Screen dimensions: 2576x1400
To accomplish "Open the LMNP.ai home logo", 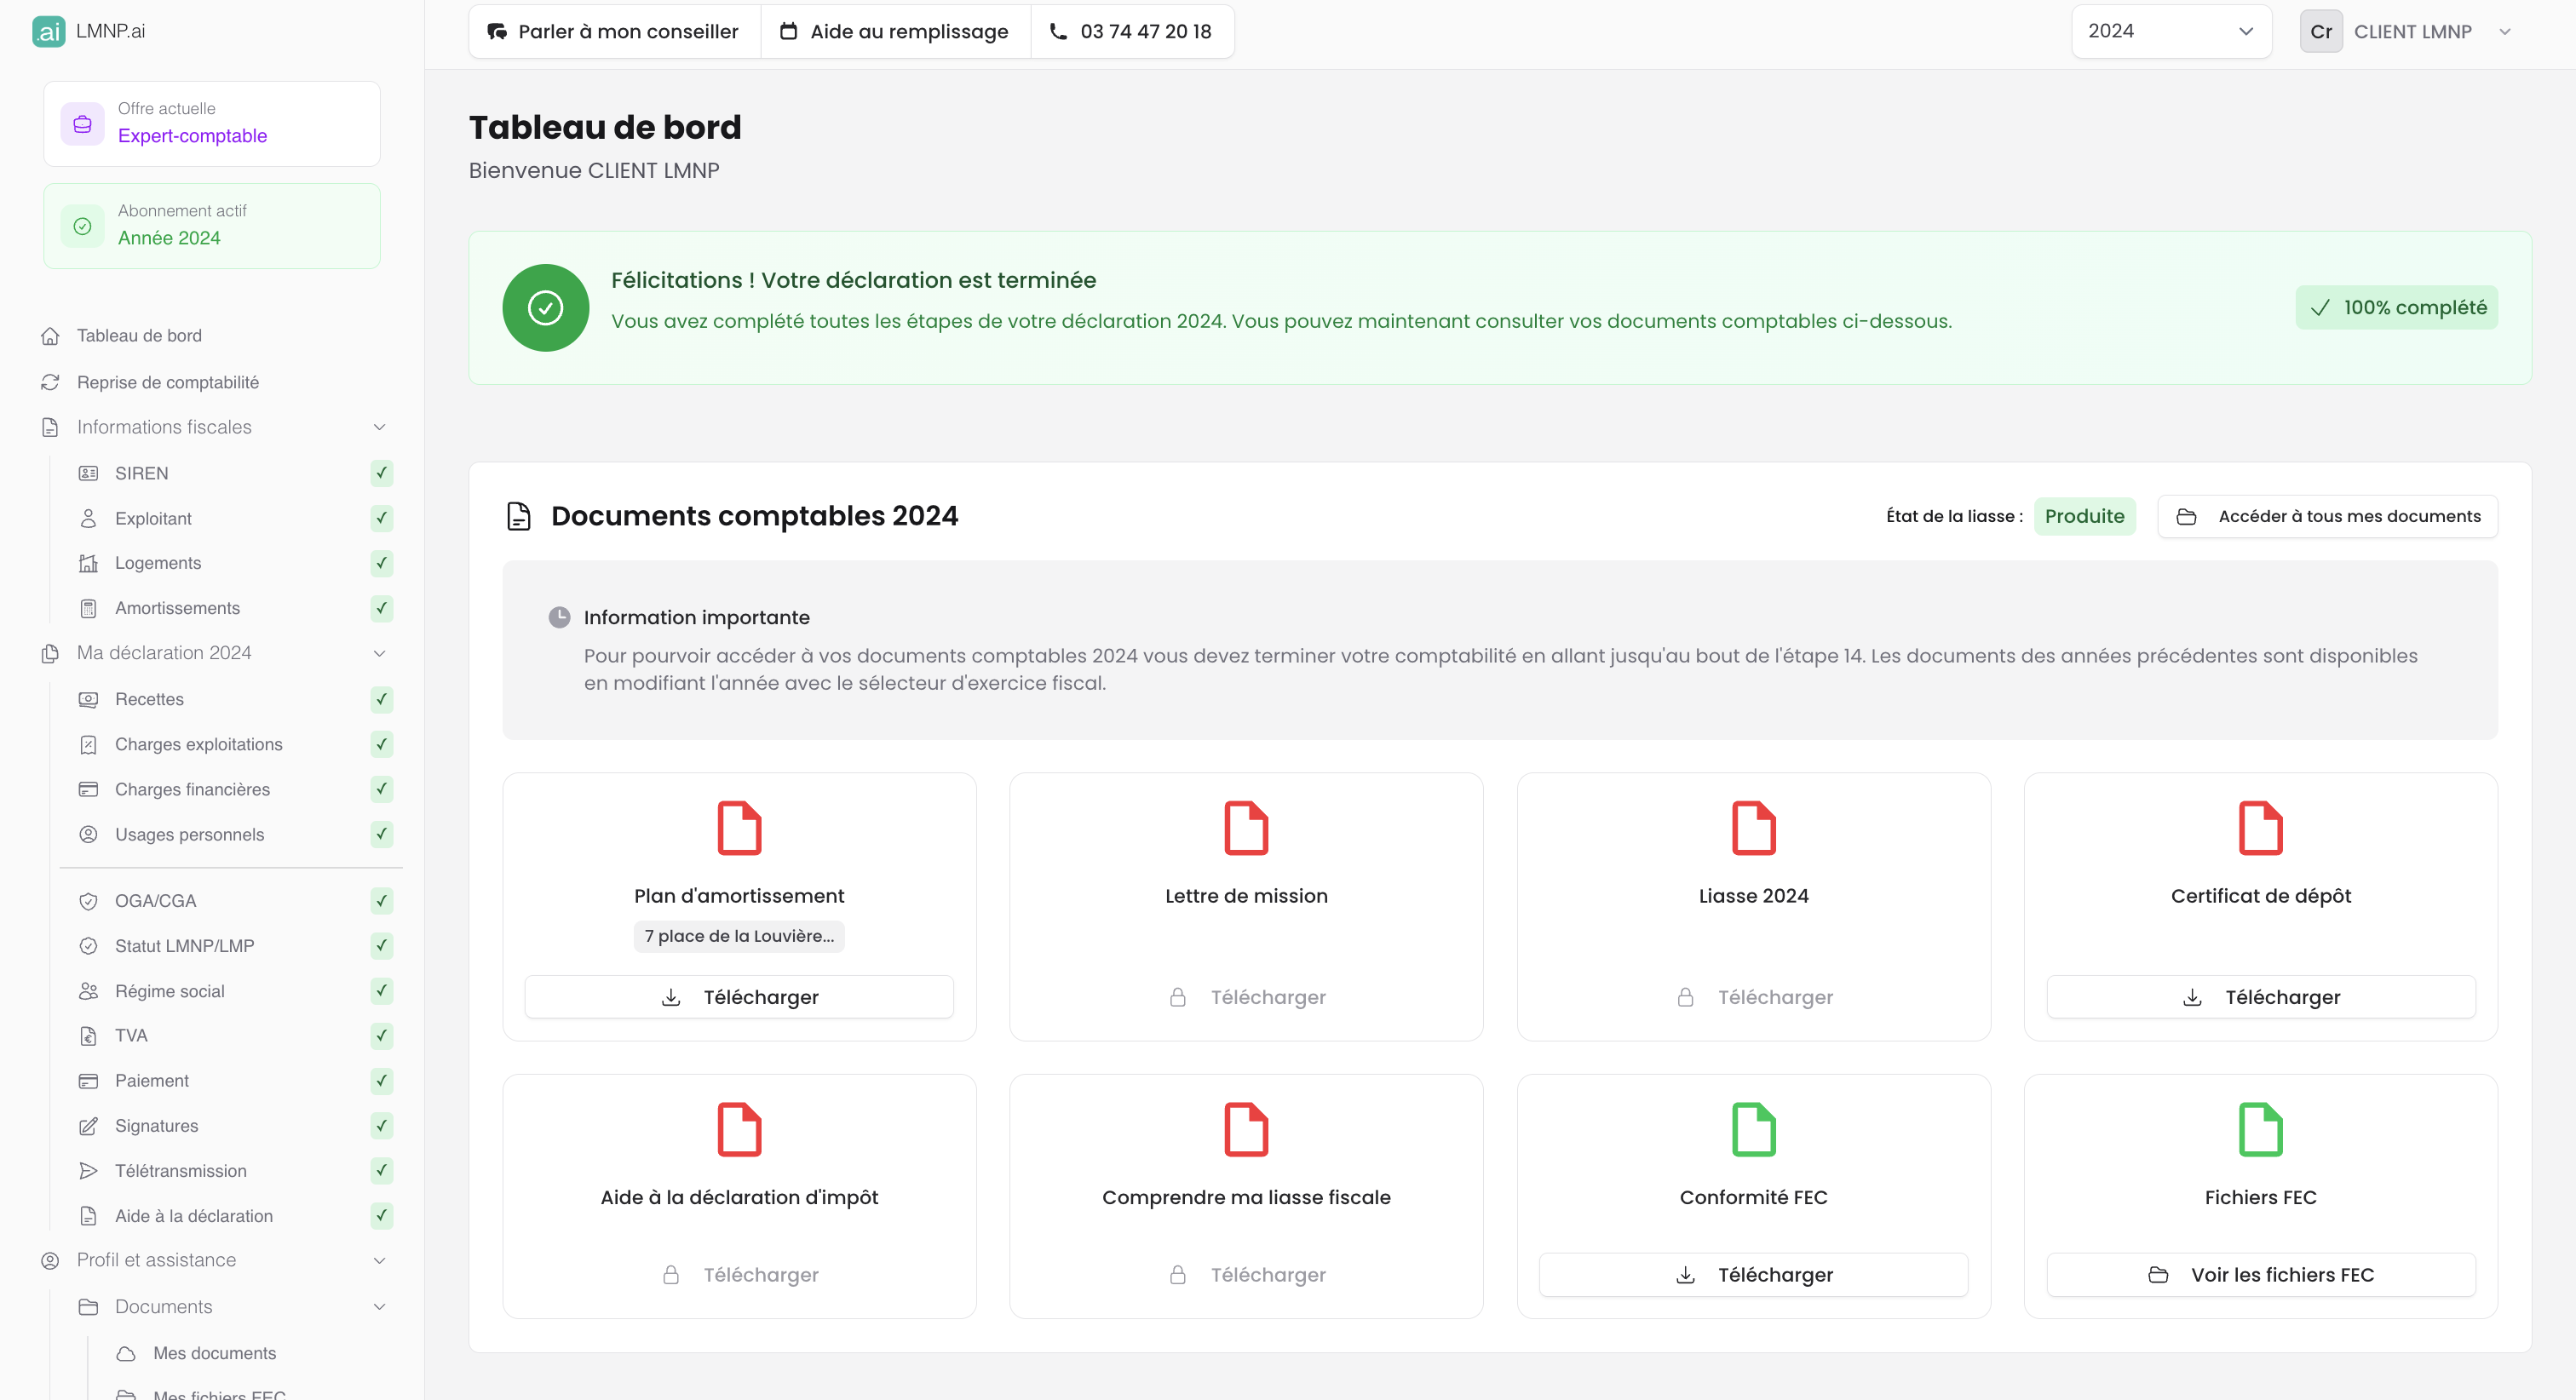I will click(89, 30).
